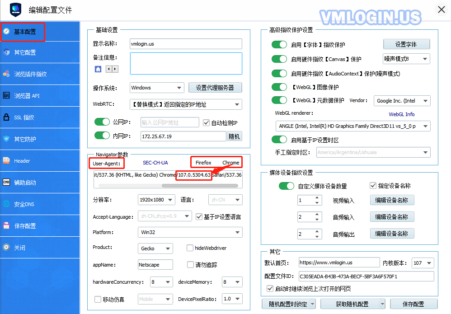This screenshot has width=451, height=314.
Task: Select the Header sidebar item
Action: tap(40, 161)
